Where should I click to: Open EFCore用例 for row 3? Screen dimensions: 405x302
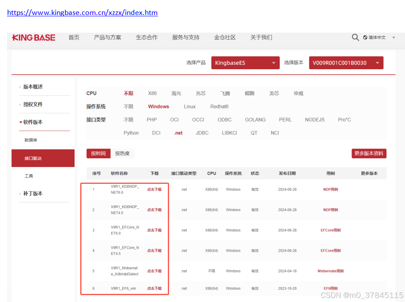click(x=330, y=230)
